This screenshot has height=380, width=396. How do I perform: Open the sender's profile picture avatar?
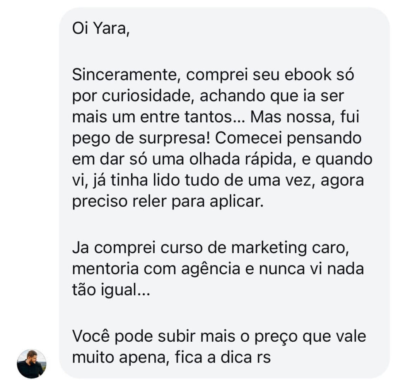coord(32,364)
